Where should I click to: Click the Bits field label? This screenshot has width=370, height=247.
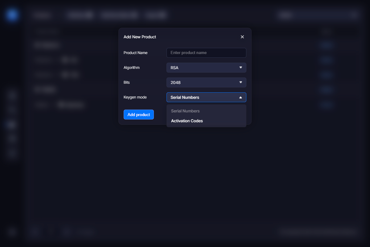127,82
